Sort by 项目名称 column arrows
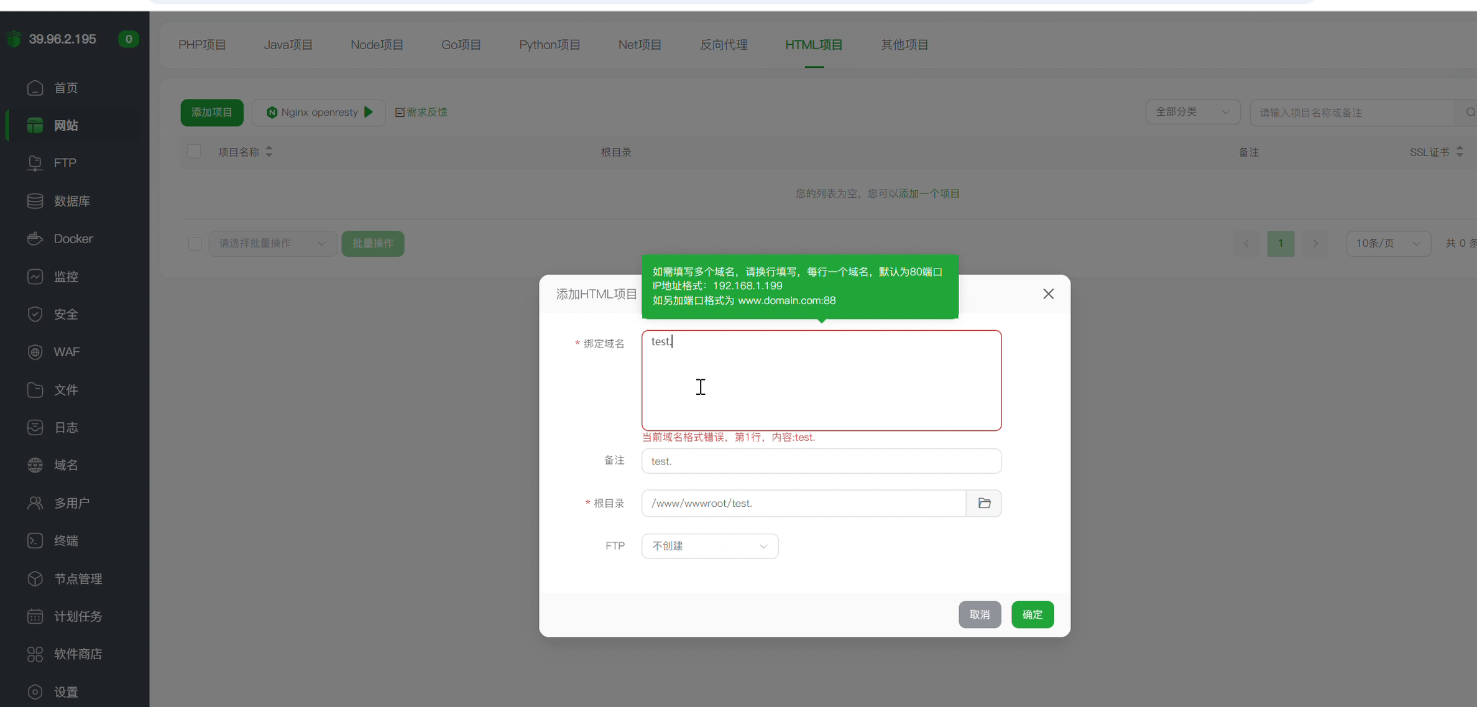This screenshot has height=707, width=1477. [x=269, y=152]
